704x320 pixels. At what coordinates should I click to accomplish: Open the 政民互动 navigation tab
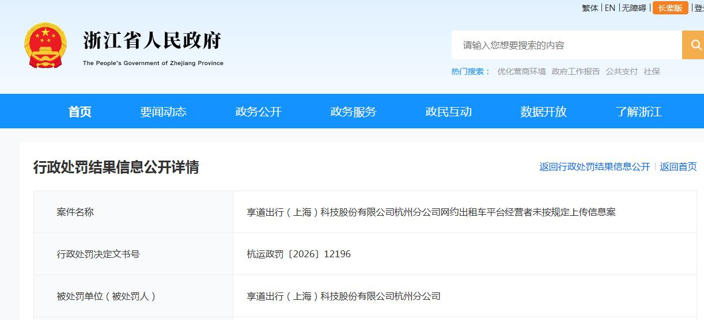[449, 112]
